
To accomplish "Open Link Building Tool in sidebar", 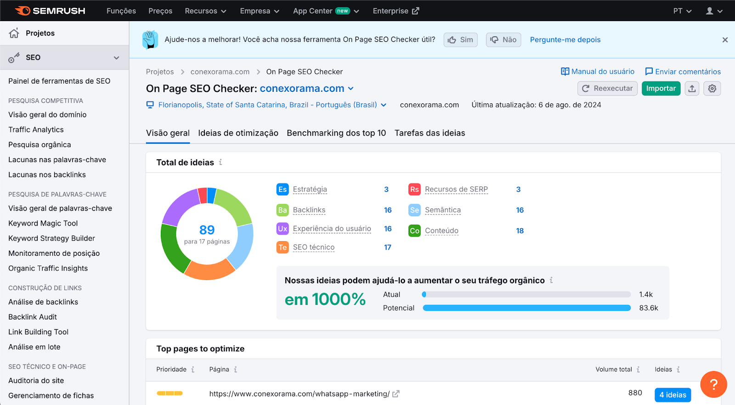I will pos(39,332).
